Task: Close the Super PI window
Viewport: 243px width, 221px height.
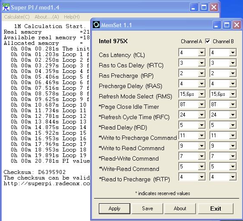Action: coord(214,7)
